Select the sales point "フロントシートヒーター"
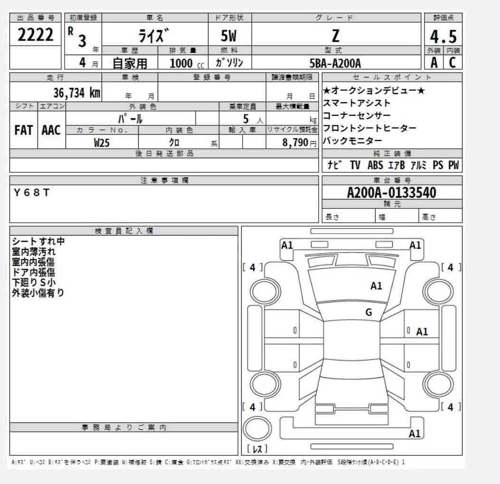This screenshot has height=484, width=500. tap(369, 128)
